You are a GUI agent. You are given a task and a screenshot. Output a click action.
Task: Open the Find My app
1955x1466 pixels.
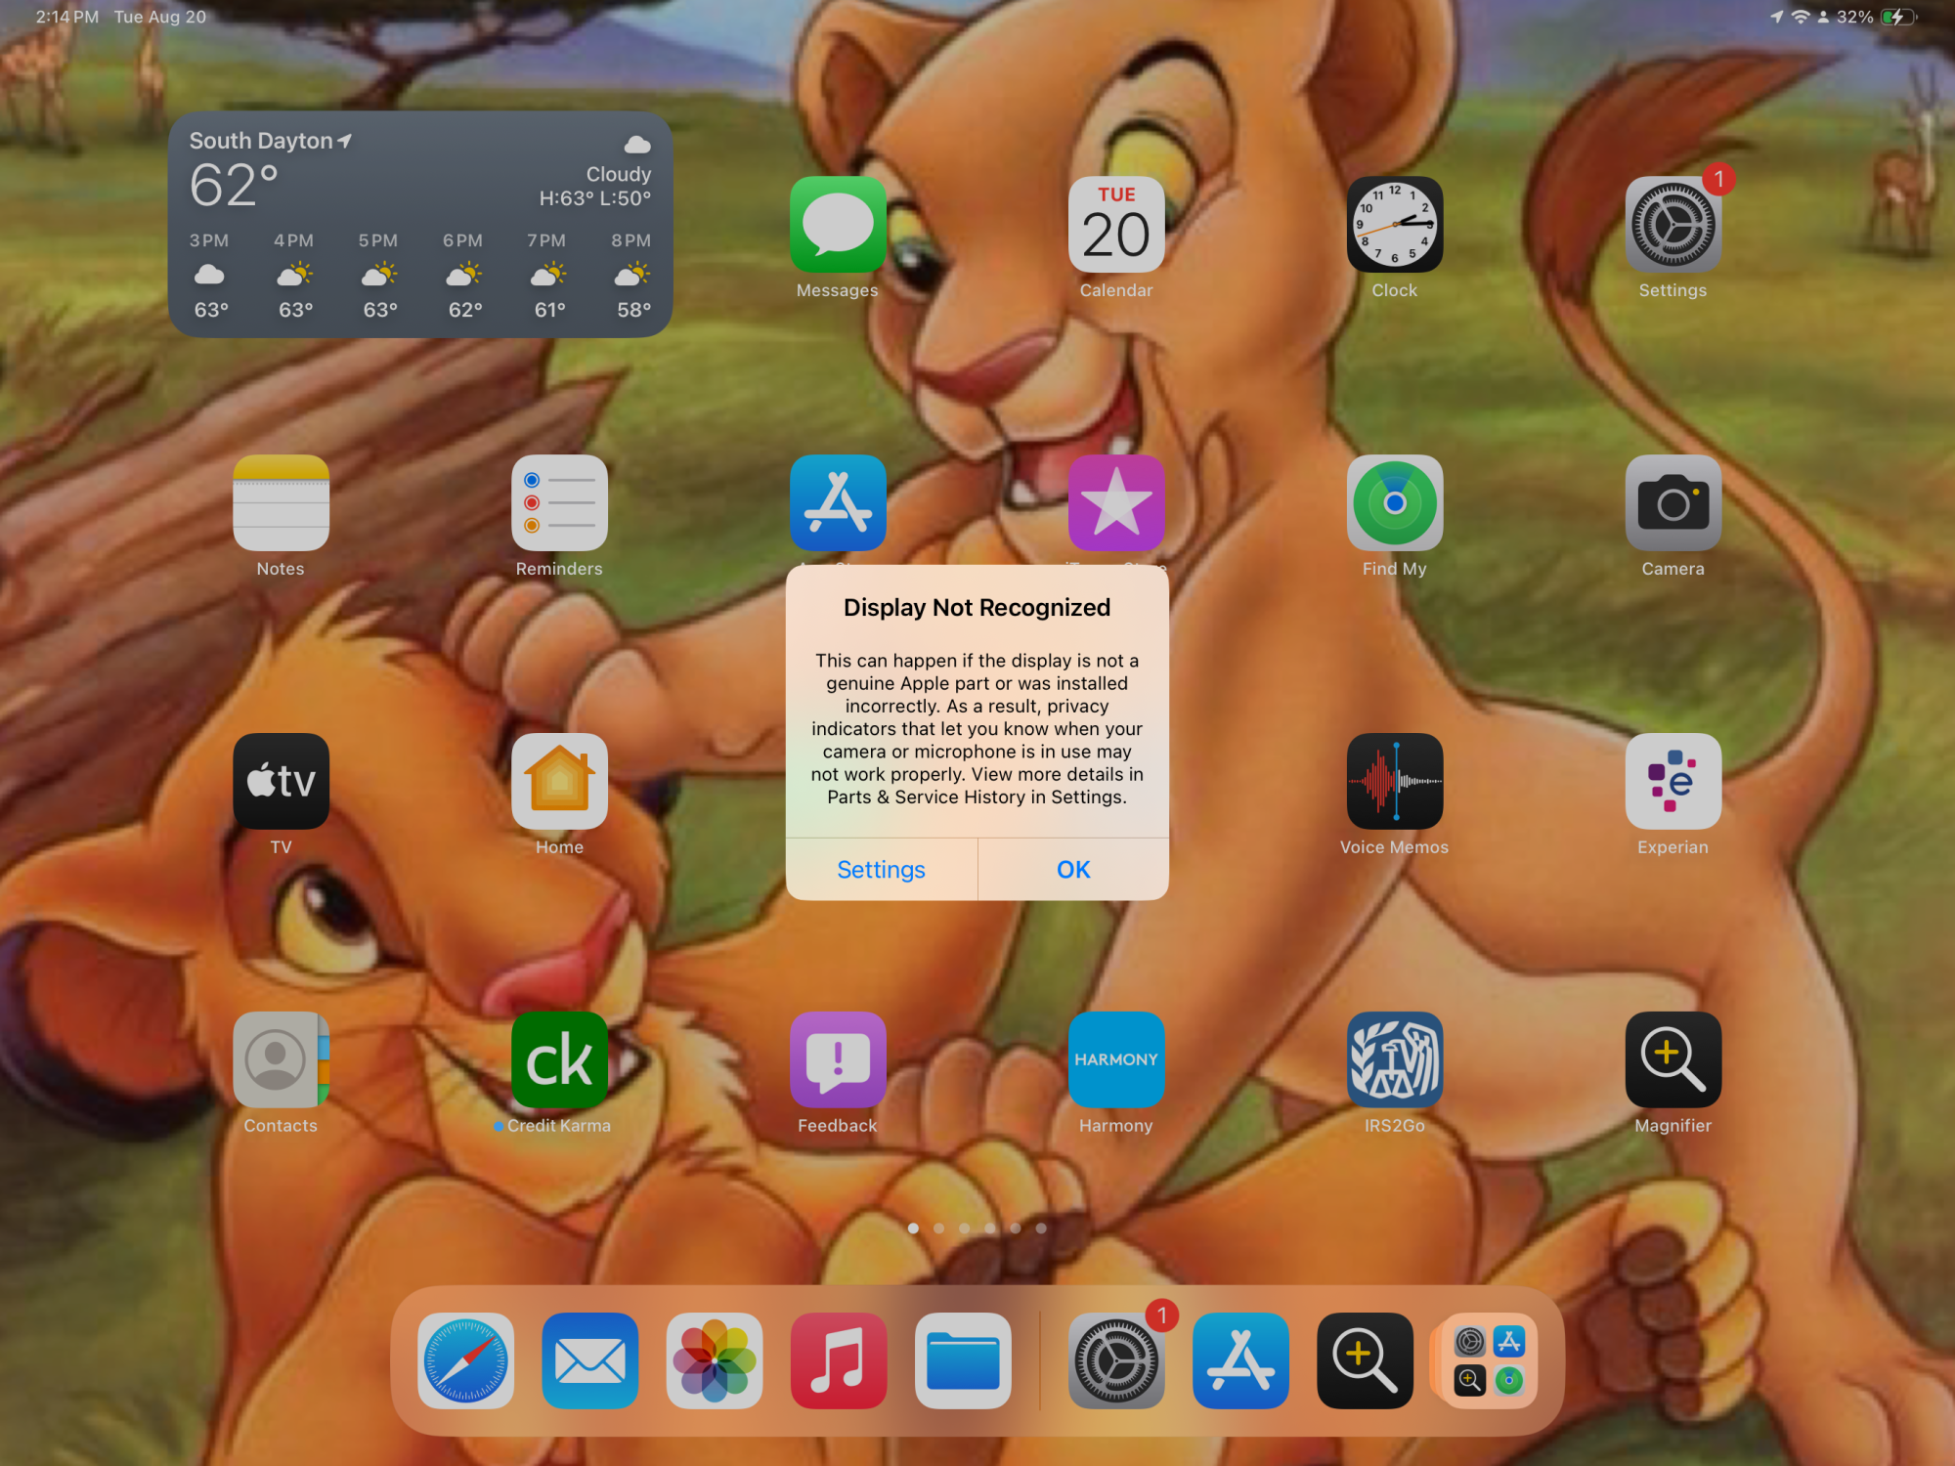pos(1394,502)
